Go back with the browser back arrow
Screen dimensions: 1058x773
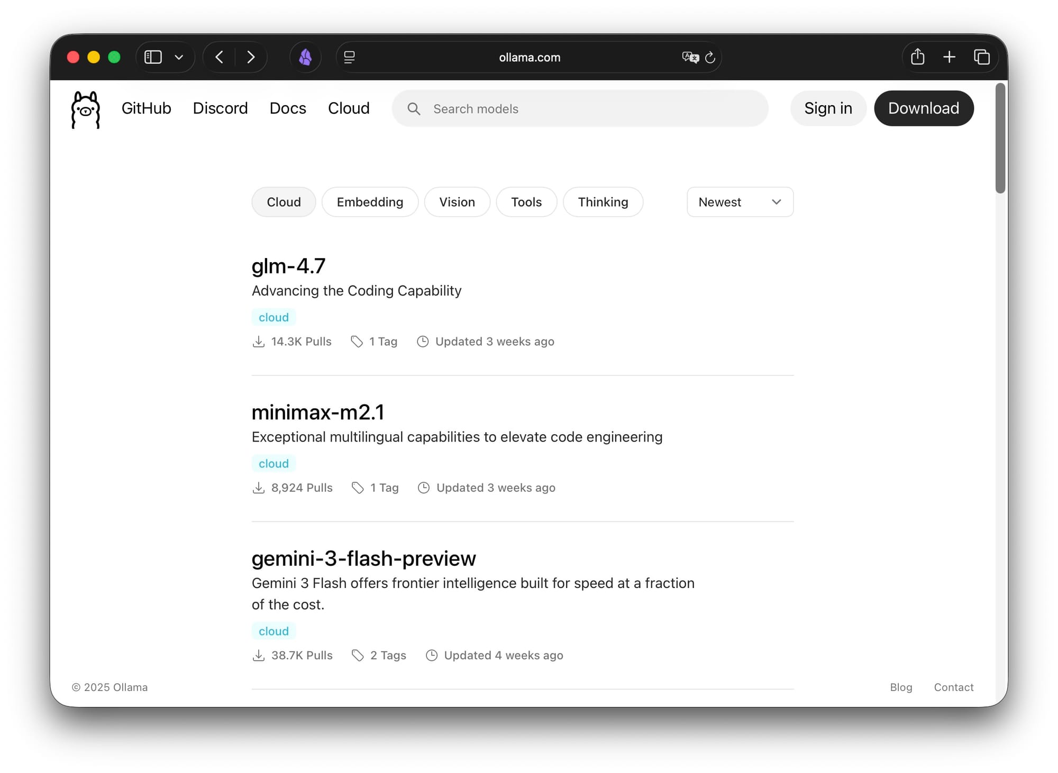click(220, 57)
